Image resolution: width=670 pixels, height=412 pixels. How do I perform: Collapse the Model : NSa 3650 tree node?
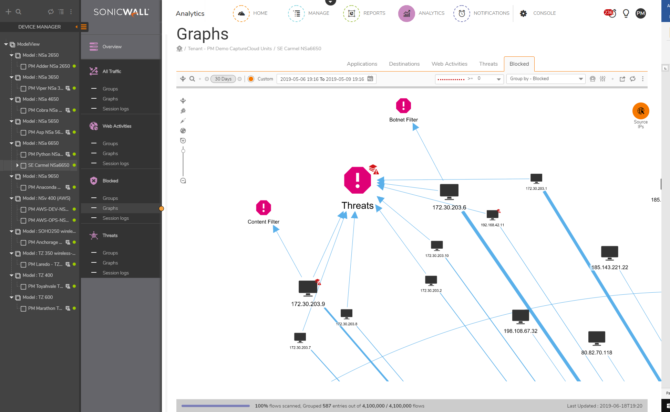(11, 77)
